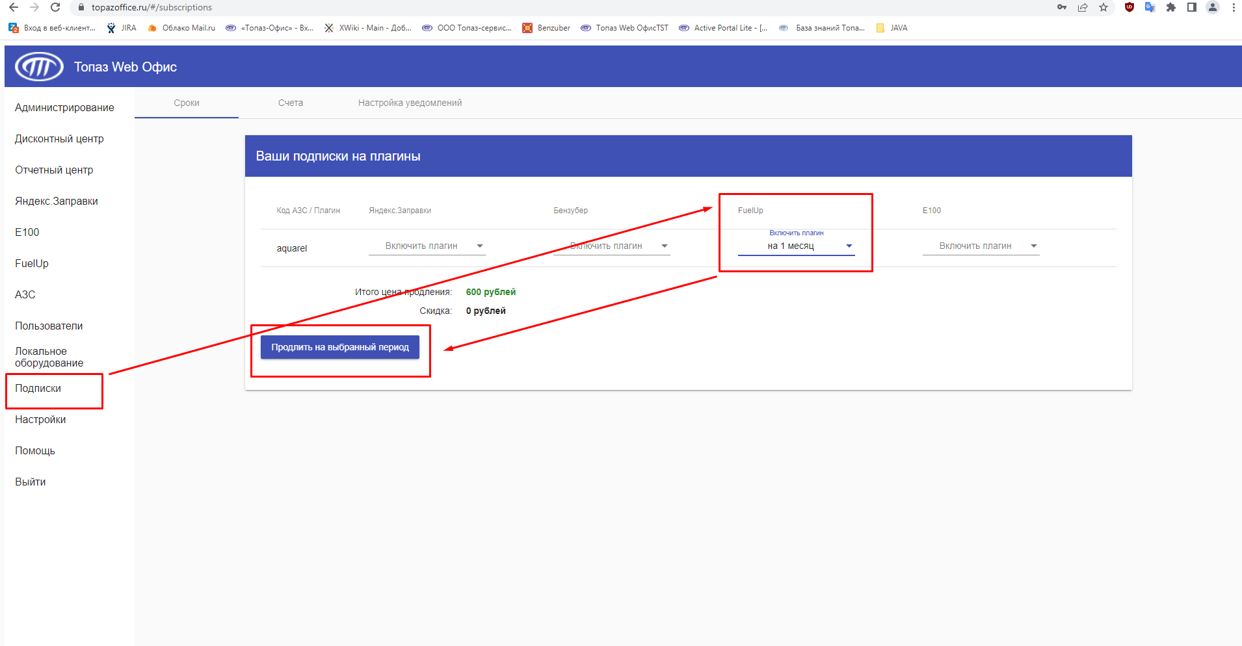Open Настройки in the sidebar
The image size is (1242, 646).
click(40, 419)
